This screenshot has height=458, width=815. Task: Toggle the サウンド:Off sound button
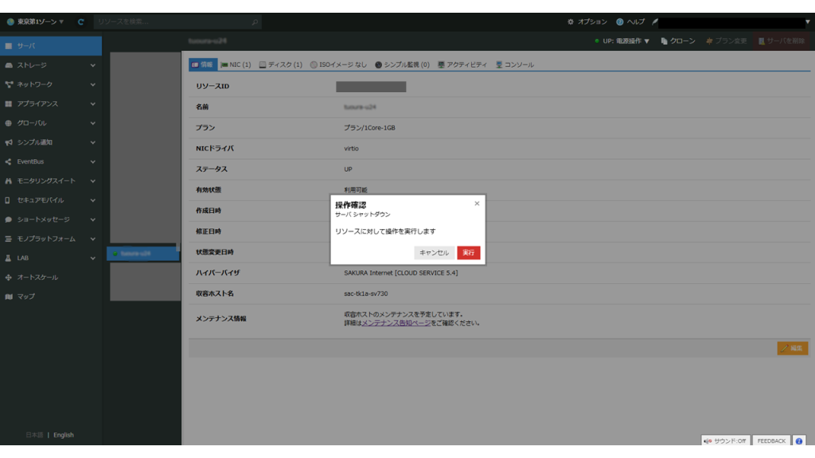click(725, 441)
